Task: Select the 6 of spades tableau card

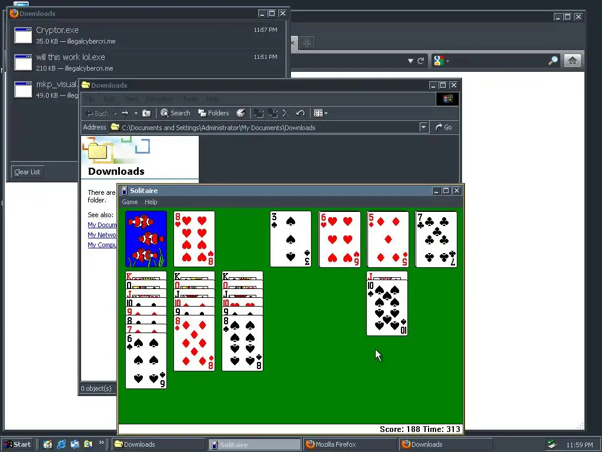Action: click(146, 361)
